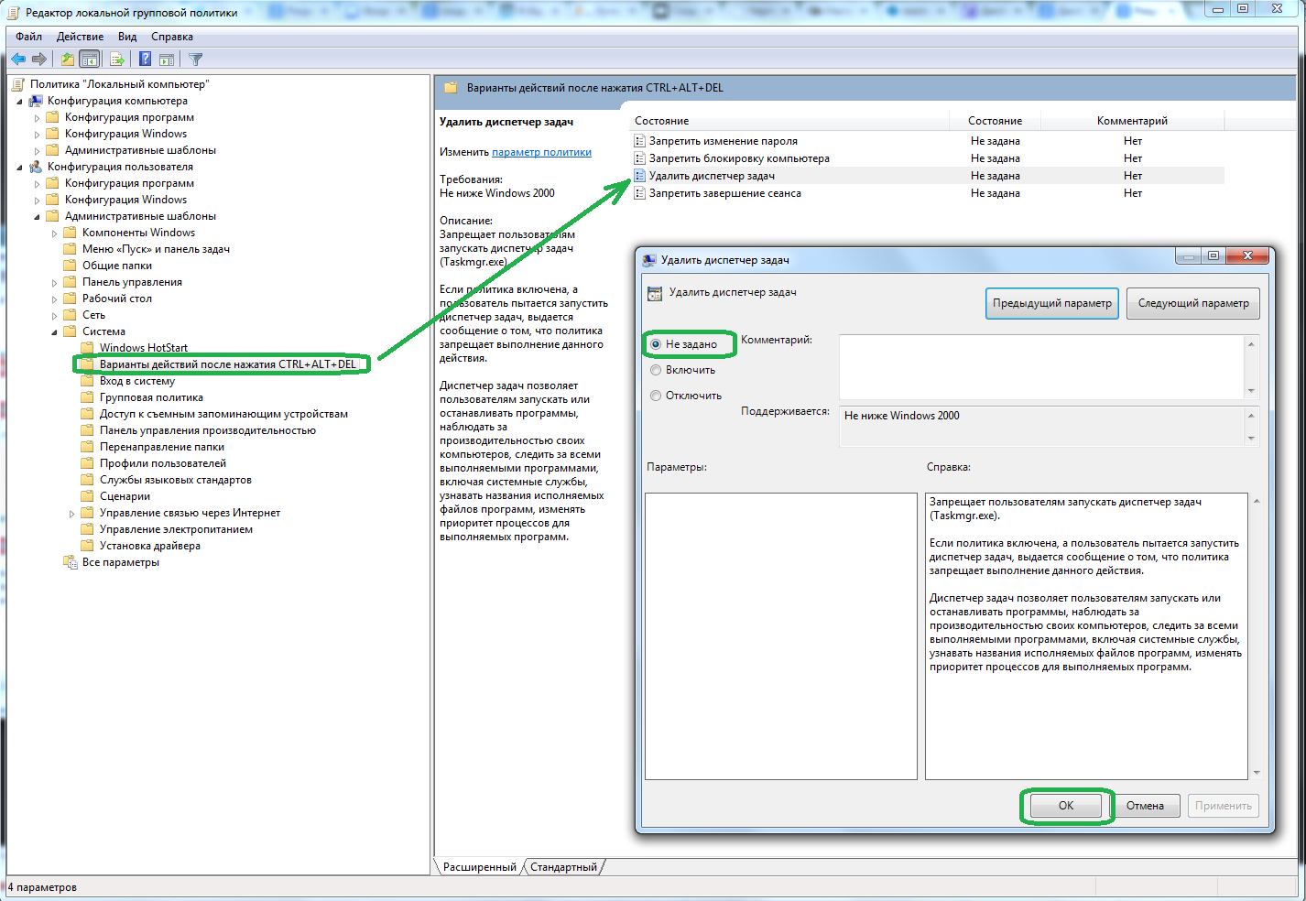Click policy icon for 'Запретить завершение сеанса'
The height and width of the screenshot is (901, 1306).
pos(640,193)
